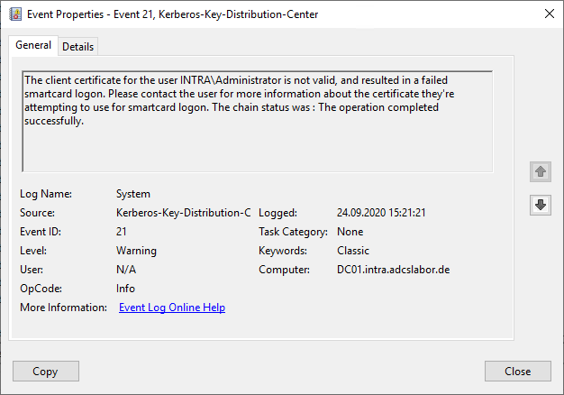Click the Level value Warning
Screen dimensions: 564x395
(x=136, y=251)
